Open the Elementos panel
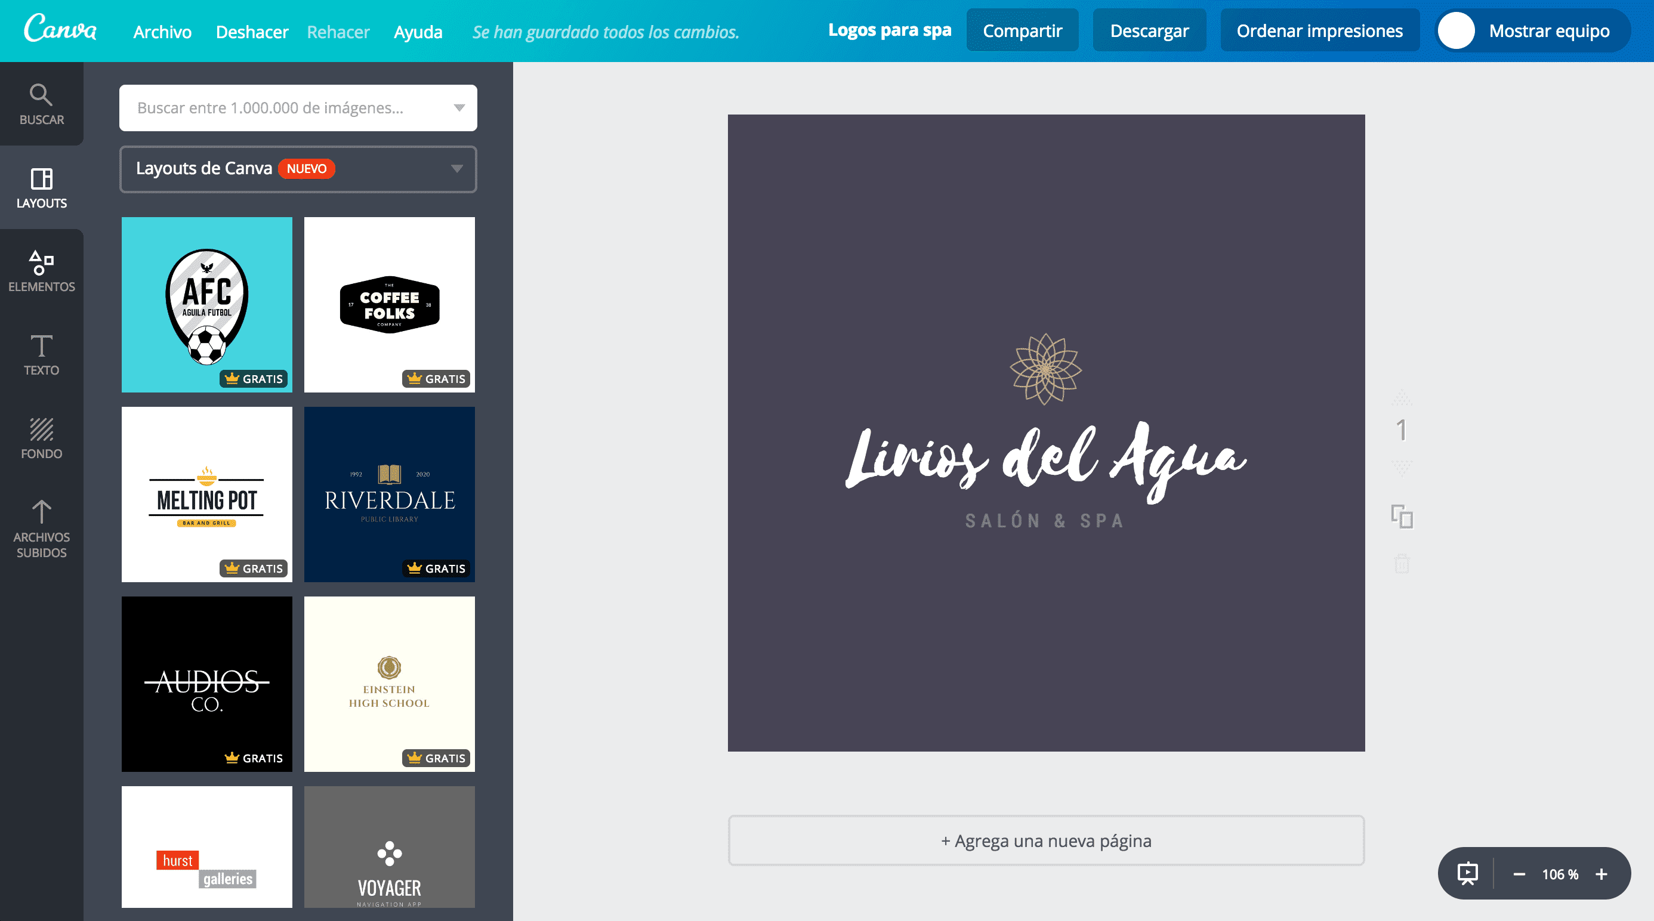The image size is (1654, 921). (x=41, y=271)
